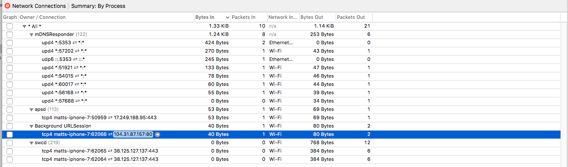Select the upd4 *:5353 connection row
The image size is (568, 167).
click(x=284, y=43)
